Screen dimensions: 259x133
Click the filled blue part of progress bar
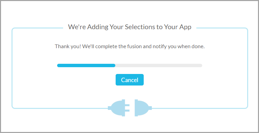click(86, 65)
